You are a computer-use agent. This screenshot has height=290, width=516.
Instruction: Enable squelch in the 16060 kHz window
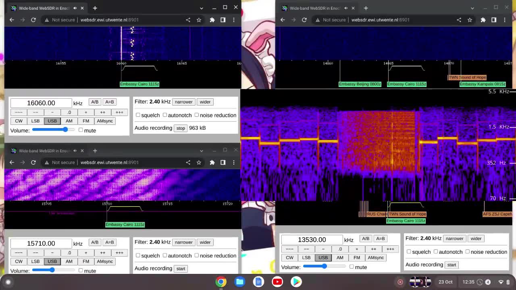[138, 115]
